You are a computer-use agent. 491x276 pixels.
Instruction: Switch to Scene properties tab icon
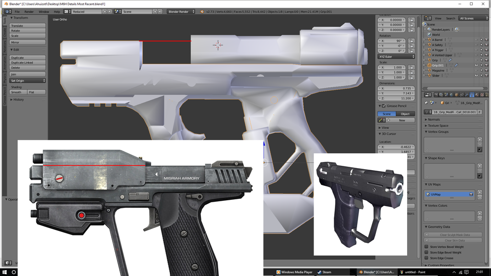pyautogui.click(x=446, y=95)
